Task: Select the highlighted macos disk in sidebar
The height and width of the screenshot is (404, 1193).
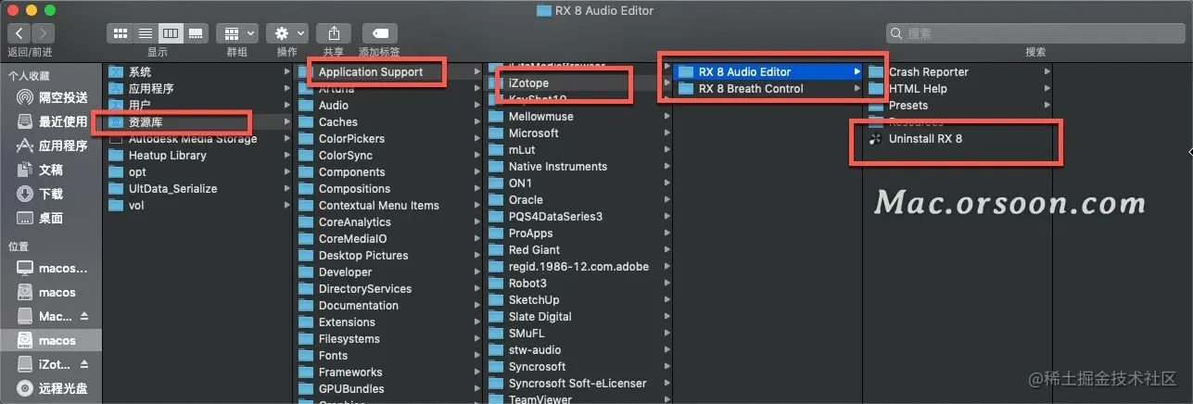Action: [52, 340]
